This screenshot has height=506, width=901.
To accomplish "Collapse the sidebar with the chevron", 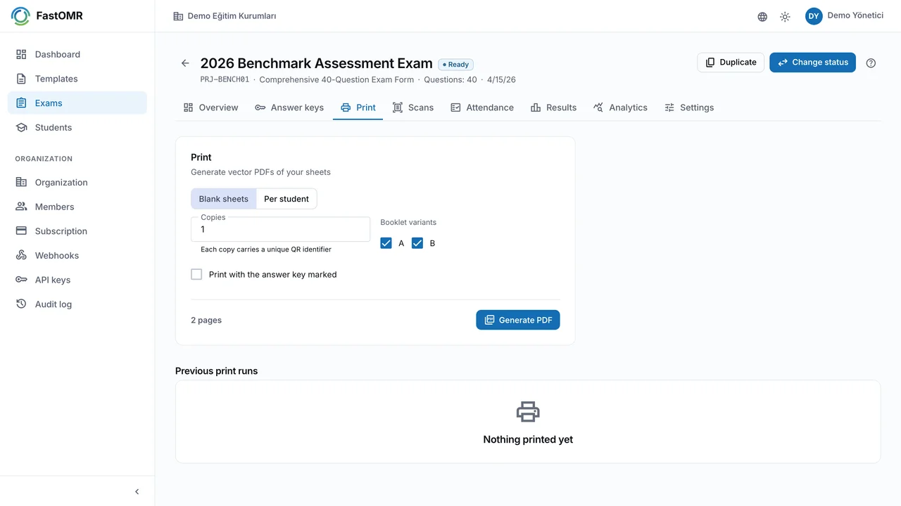I will [137, 492].
